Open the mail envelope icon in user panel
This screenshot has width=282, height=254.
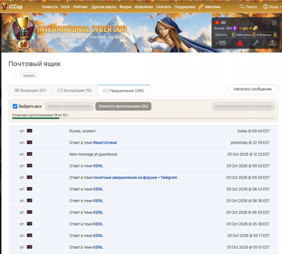tap(222, 43)
